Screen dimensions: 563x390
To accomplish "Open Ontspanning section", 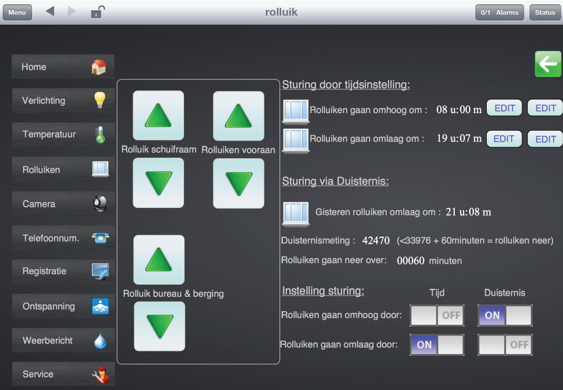I will pyautogui.click(x=63, y=306).
